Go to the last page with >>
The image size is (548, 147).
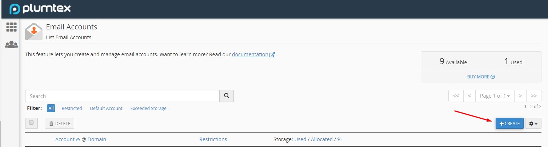533,96
